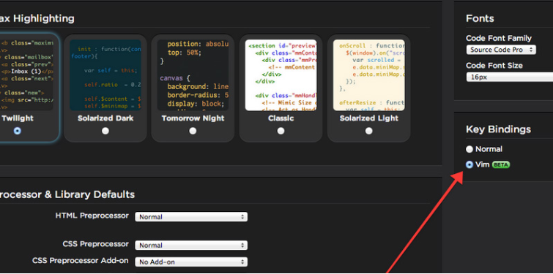The image size is (553, 274).
Task: Click the CSS Preprocessor Add-on label
Action: [81, 260]
